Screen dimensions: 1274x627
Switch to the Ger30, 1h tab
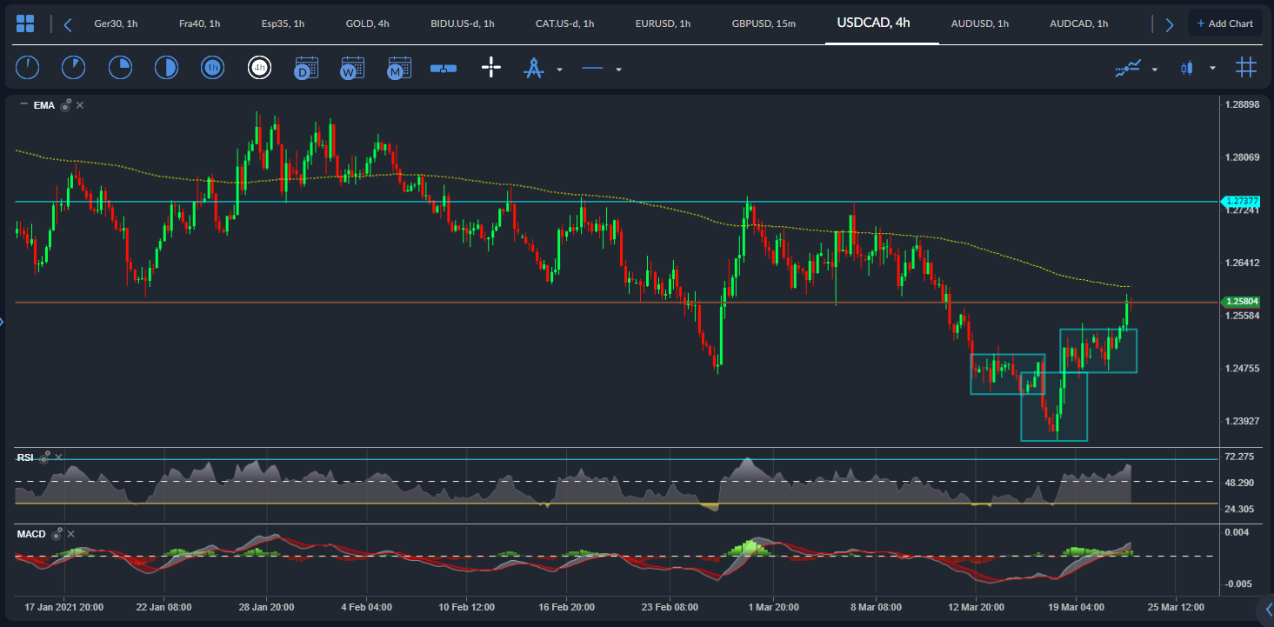coord(116,23)
